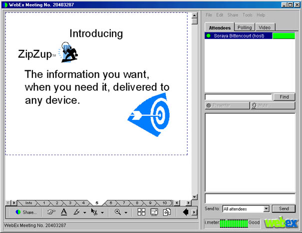Select the pointing hand pointer tool

click(51, 212)
